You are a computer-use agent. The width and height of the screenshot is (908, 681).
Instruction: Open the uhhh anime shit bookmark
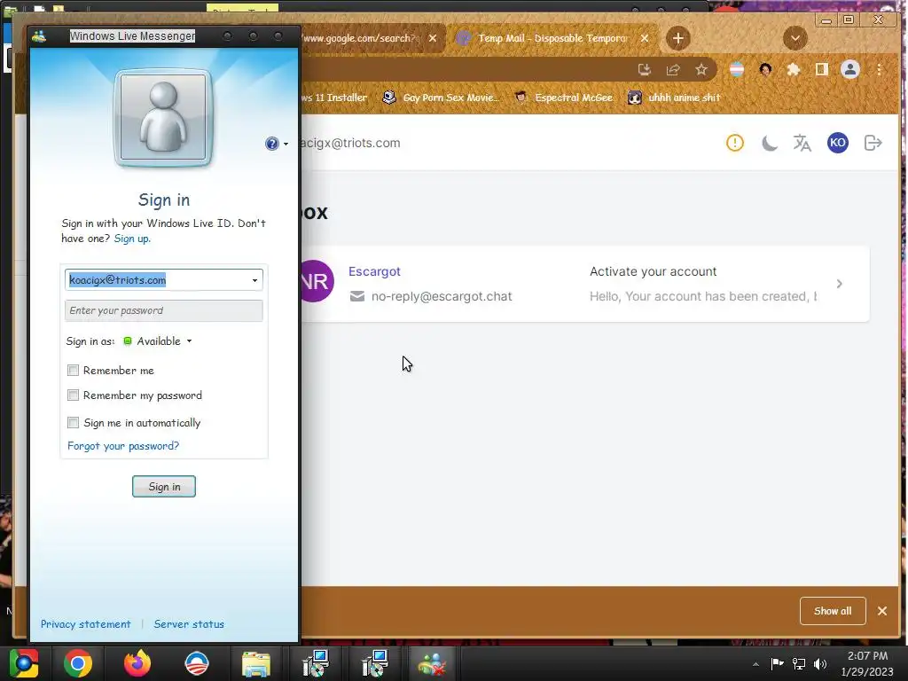tap(674, 98)
